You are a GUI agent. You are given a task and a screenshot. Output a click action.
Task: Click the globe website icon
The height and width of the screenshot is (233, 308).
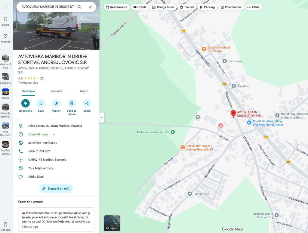[x=21, y=143]
